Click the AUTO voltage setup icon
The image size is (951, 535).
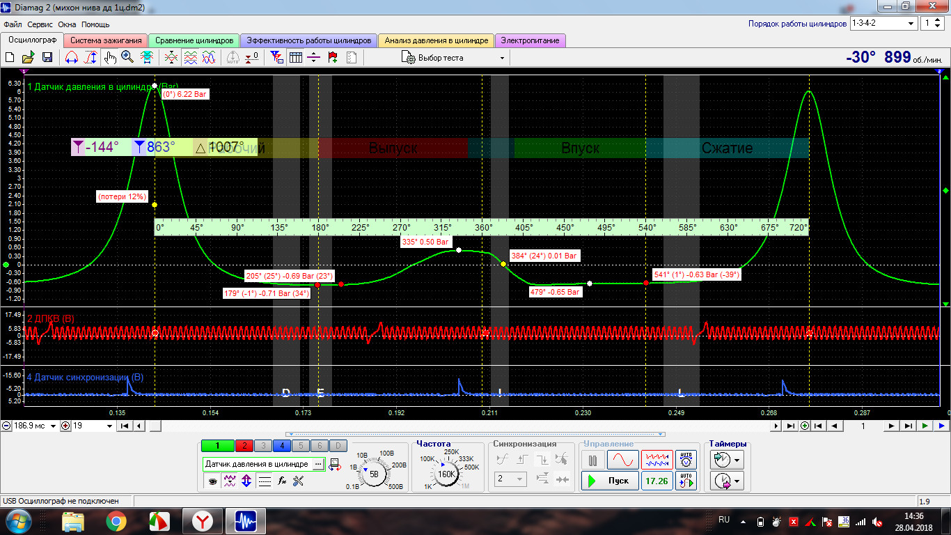(686, 460)
